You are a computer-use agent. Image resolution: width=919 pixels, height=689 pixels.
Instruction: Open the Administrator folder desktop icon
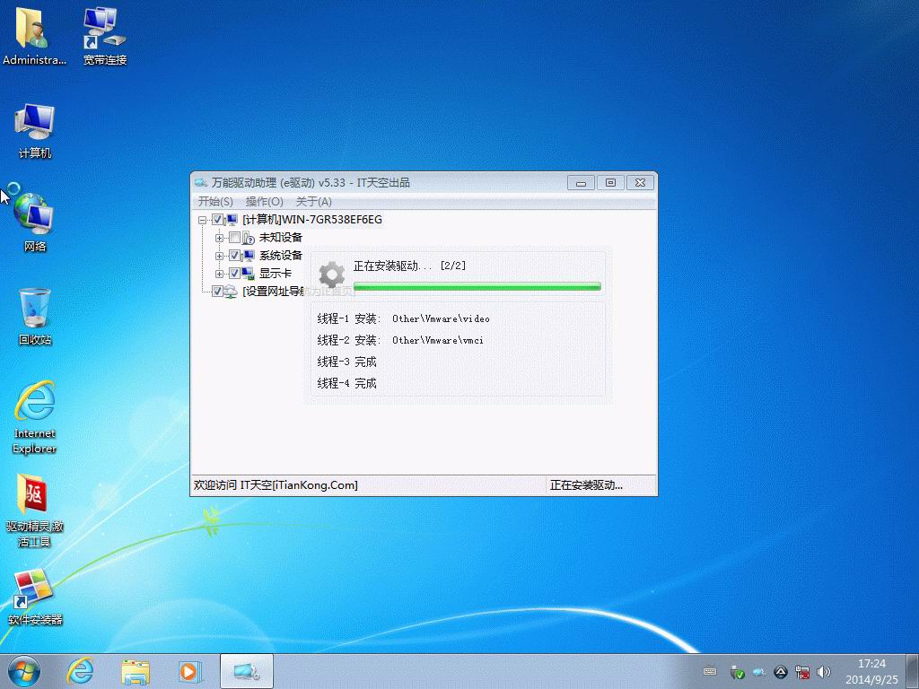click(x=33, y=35)
